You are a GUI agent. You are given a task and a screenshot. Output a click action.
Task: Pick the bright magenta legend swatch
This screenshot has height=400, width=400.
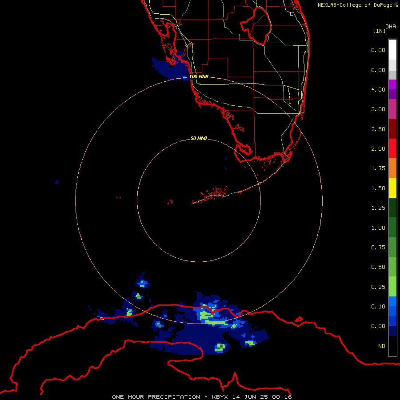pyautogui.click(x=392, y=84)
